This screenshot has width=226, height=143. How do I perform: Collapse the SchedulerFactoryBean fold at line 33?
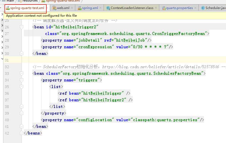click(x=21, y=73)
